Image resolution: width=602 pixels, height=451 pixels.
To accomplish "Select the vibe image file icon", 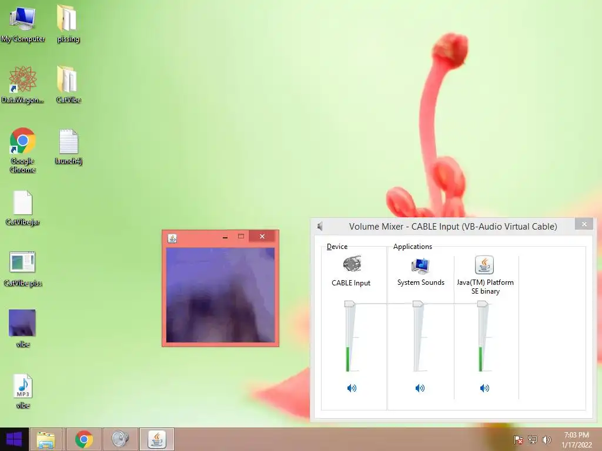I will [23, 328].
